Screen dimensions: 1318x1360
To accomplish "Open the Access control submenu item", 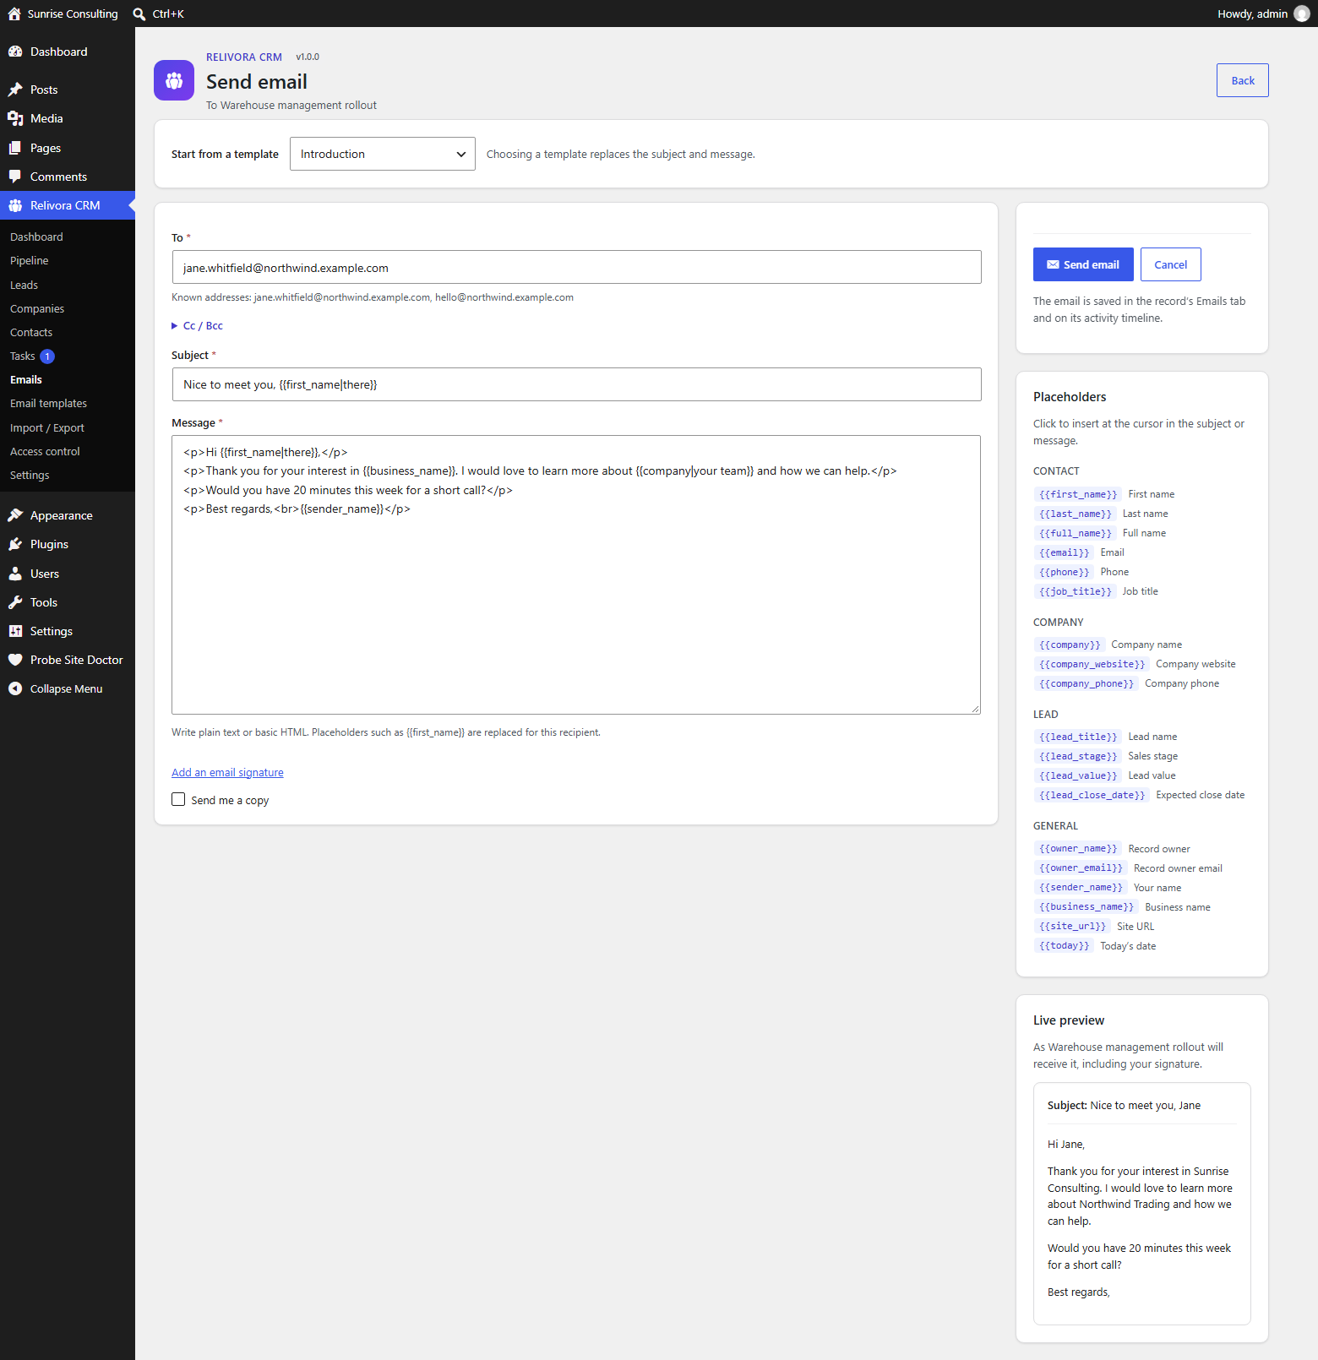I will pyautogui.click(x=45, y=452).
